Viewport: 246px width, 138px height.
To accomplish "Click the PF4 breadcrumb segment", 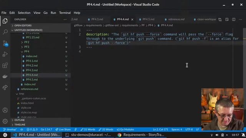I will tap(150, 25).
